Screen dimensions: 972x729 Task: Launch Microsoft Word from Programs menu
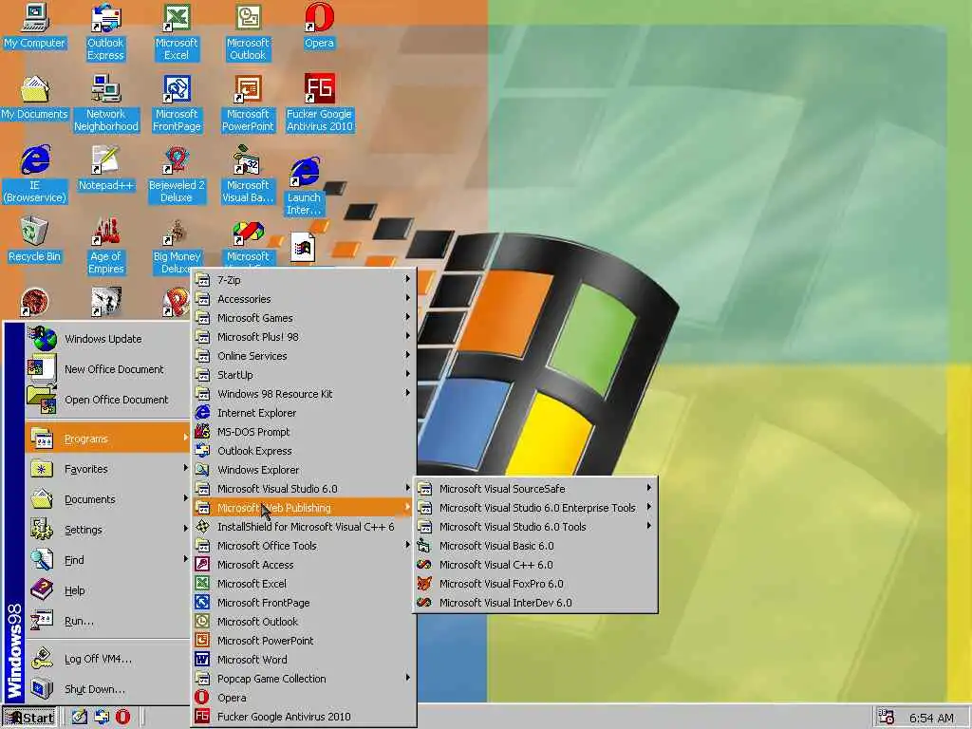click(304, 660)
